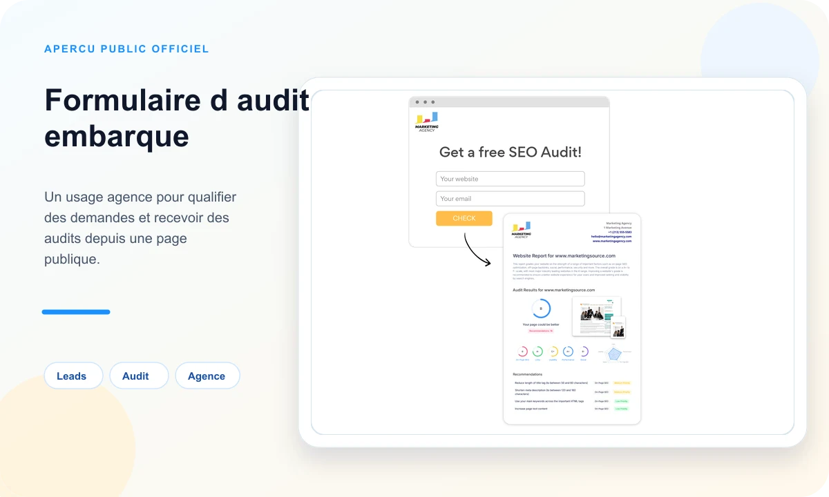The image size is (829, 497).
Task: Click the pink Recommendations badge in the report
Action: point(541,331)
